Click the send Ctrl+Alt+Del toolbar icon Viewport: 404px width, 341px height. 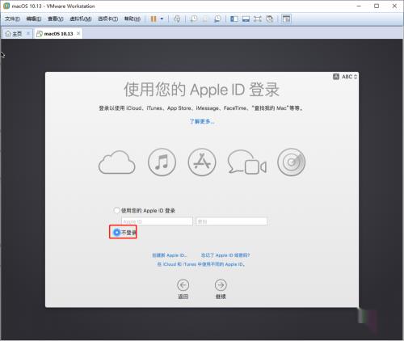pos(177,19)
